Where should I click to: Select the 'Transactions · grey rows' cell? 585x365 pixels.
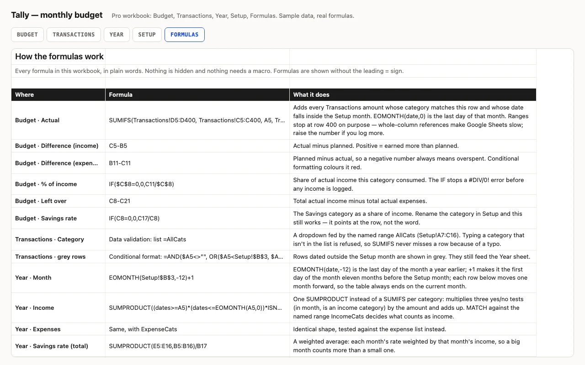[x=58, y=257]
